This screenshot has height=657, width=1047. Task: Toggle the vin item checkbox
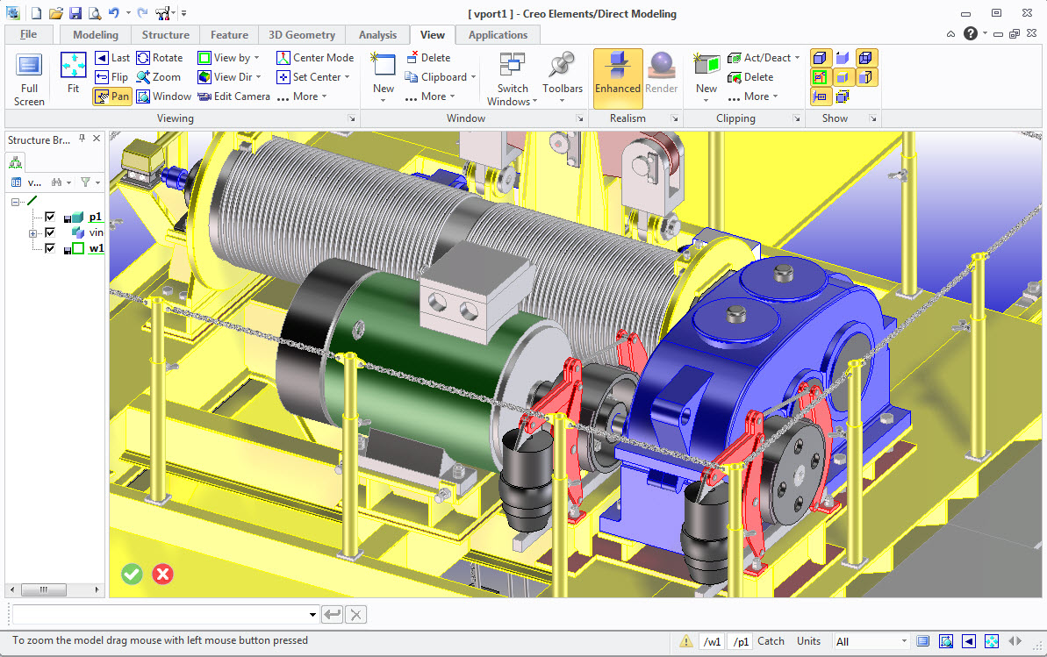click(x=50, y=232)
